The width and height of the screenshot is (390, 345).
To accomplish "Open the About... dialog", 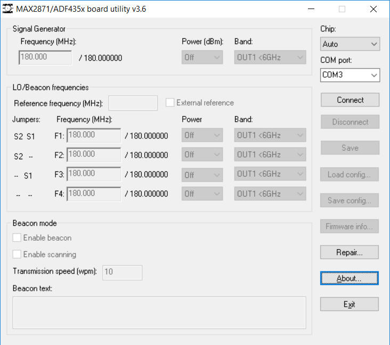I will click(x=350, y=278).
